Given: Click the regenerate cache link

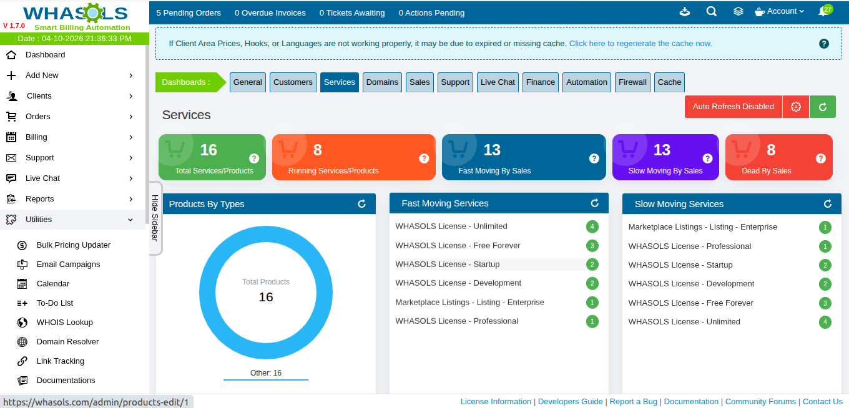Looking at the screenshot, I should 640,44.
